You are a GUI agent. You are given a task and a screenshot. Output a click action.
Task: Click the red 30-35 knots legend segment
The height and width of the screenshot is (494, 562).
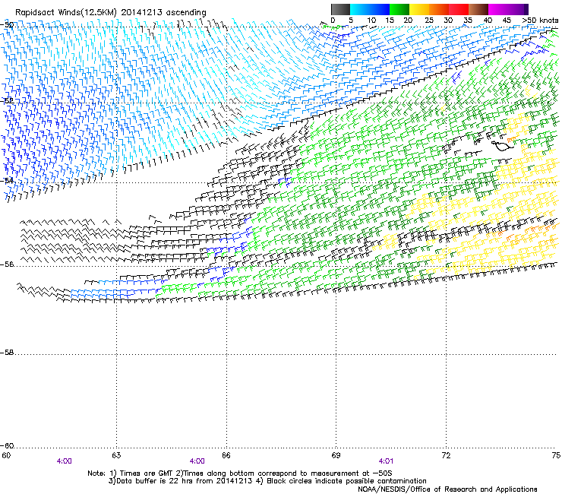click(x=459, y=9)
